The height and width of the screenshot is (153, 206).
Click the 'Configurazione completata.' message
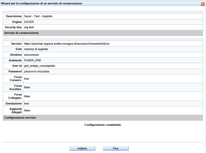(x=103, y=125)
